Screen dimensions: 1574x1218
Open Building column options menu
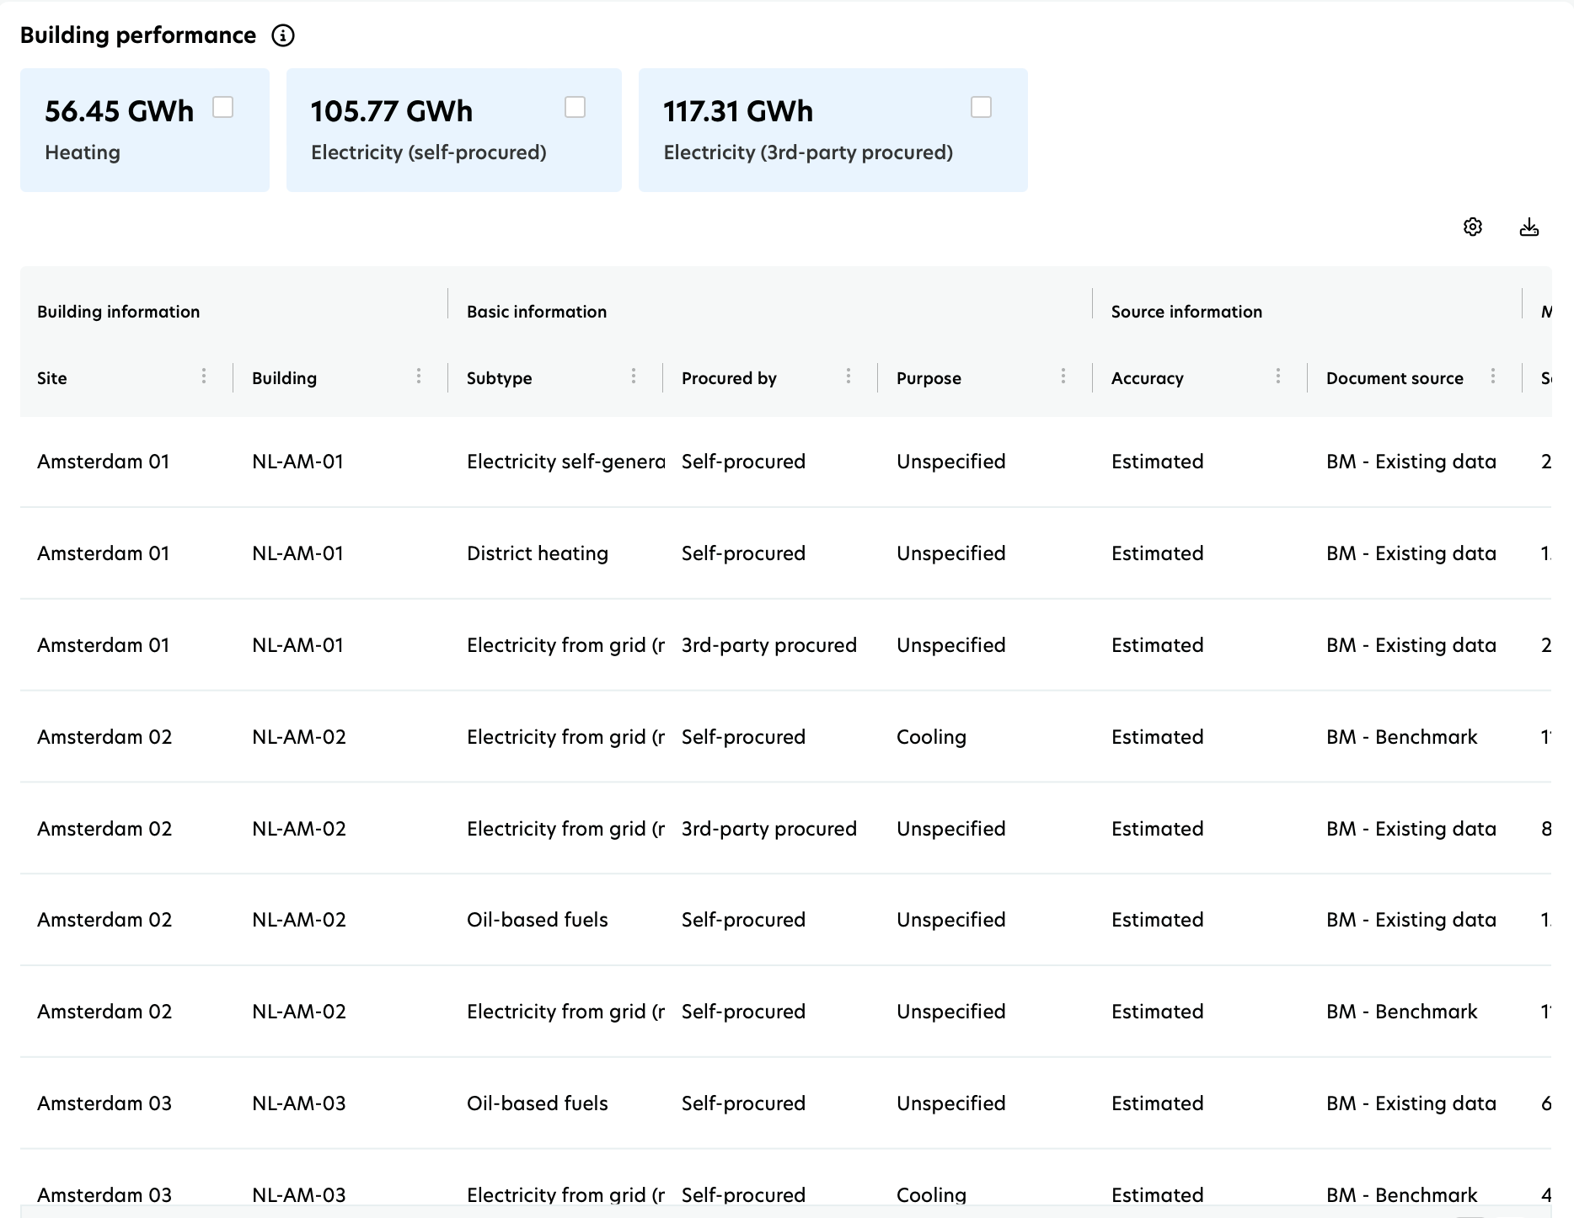419,376
